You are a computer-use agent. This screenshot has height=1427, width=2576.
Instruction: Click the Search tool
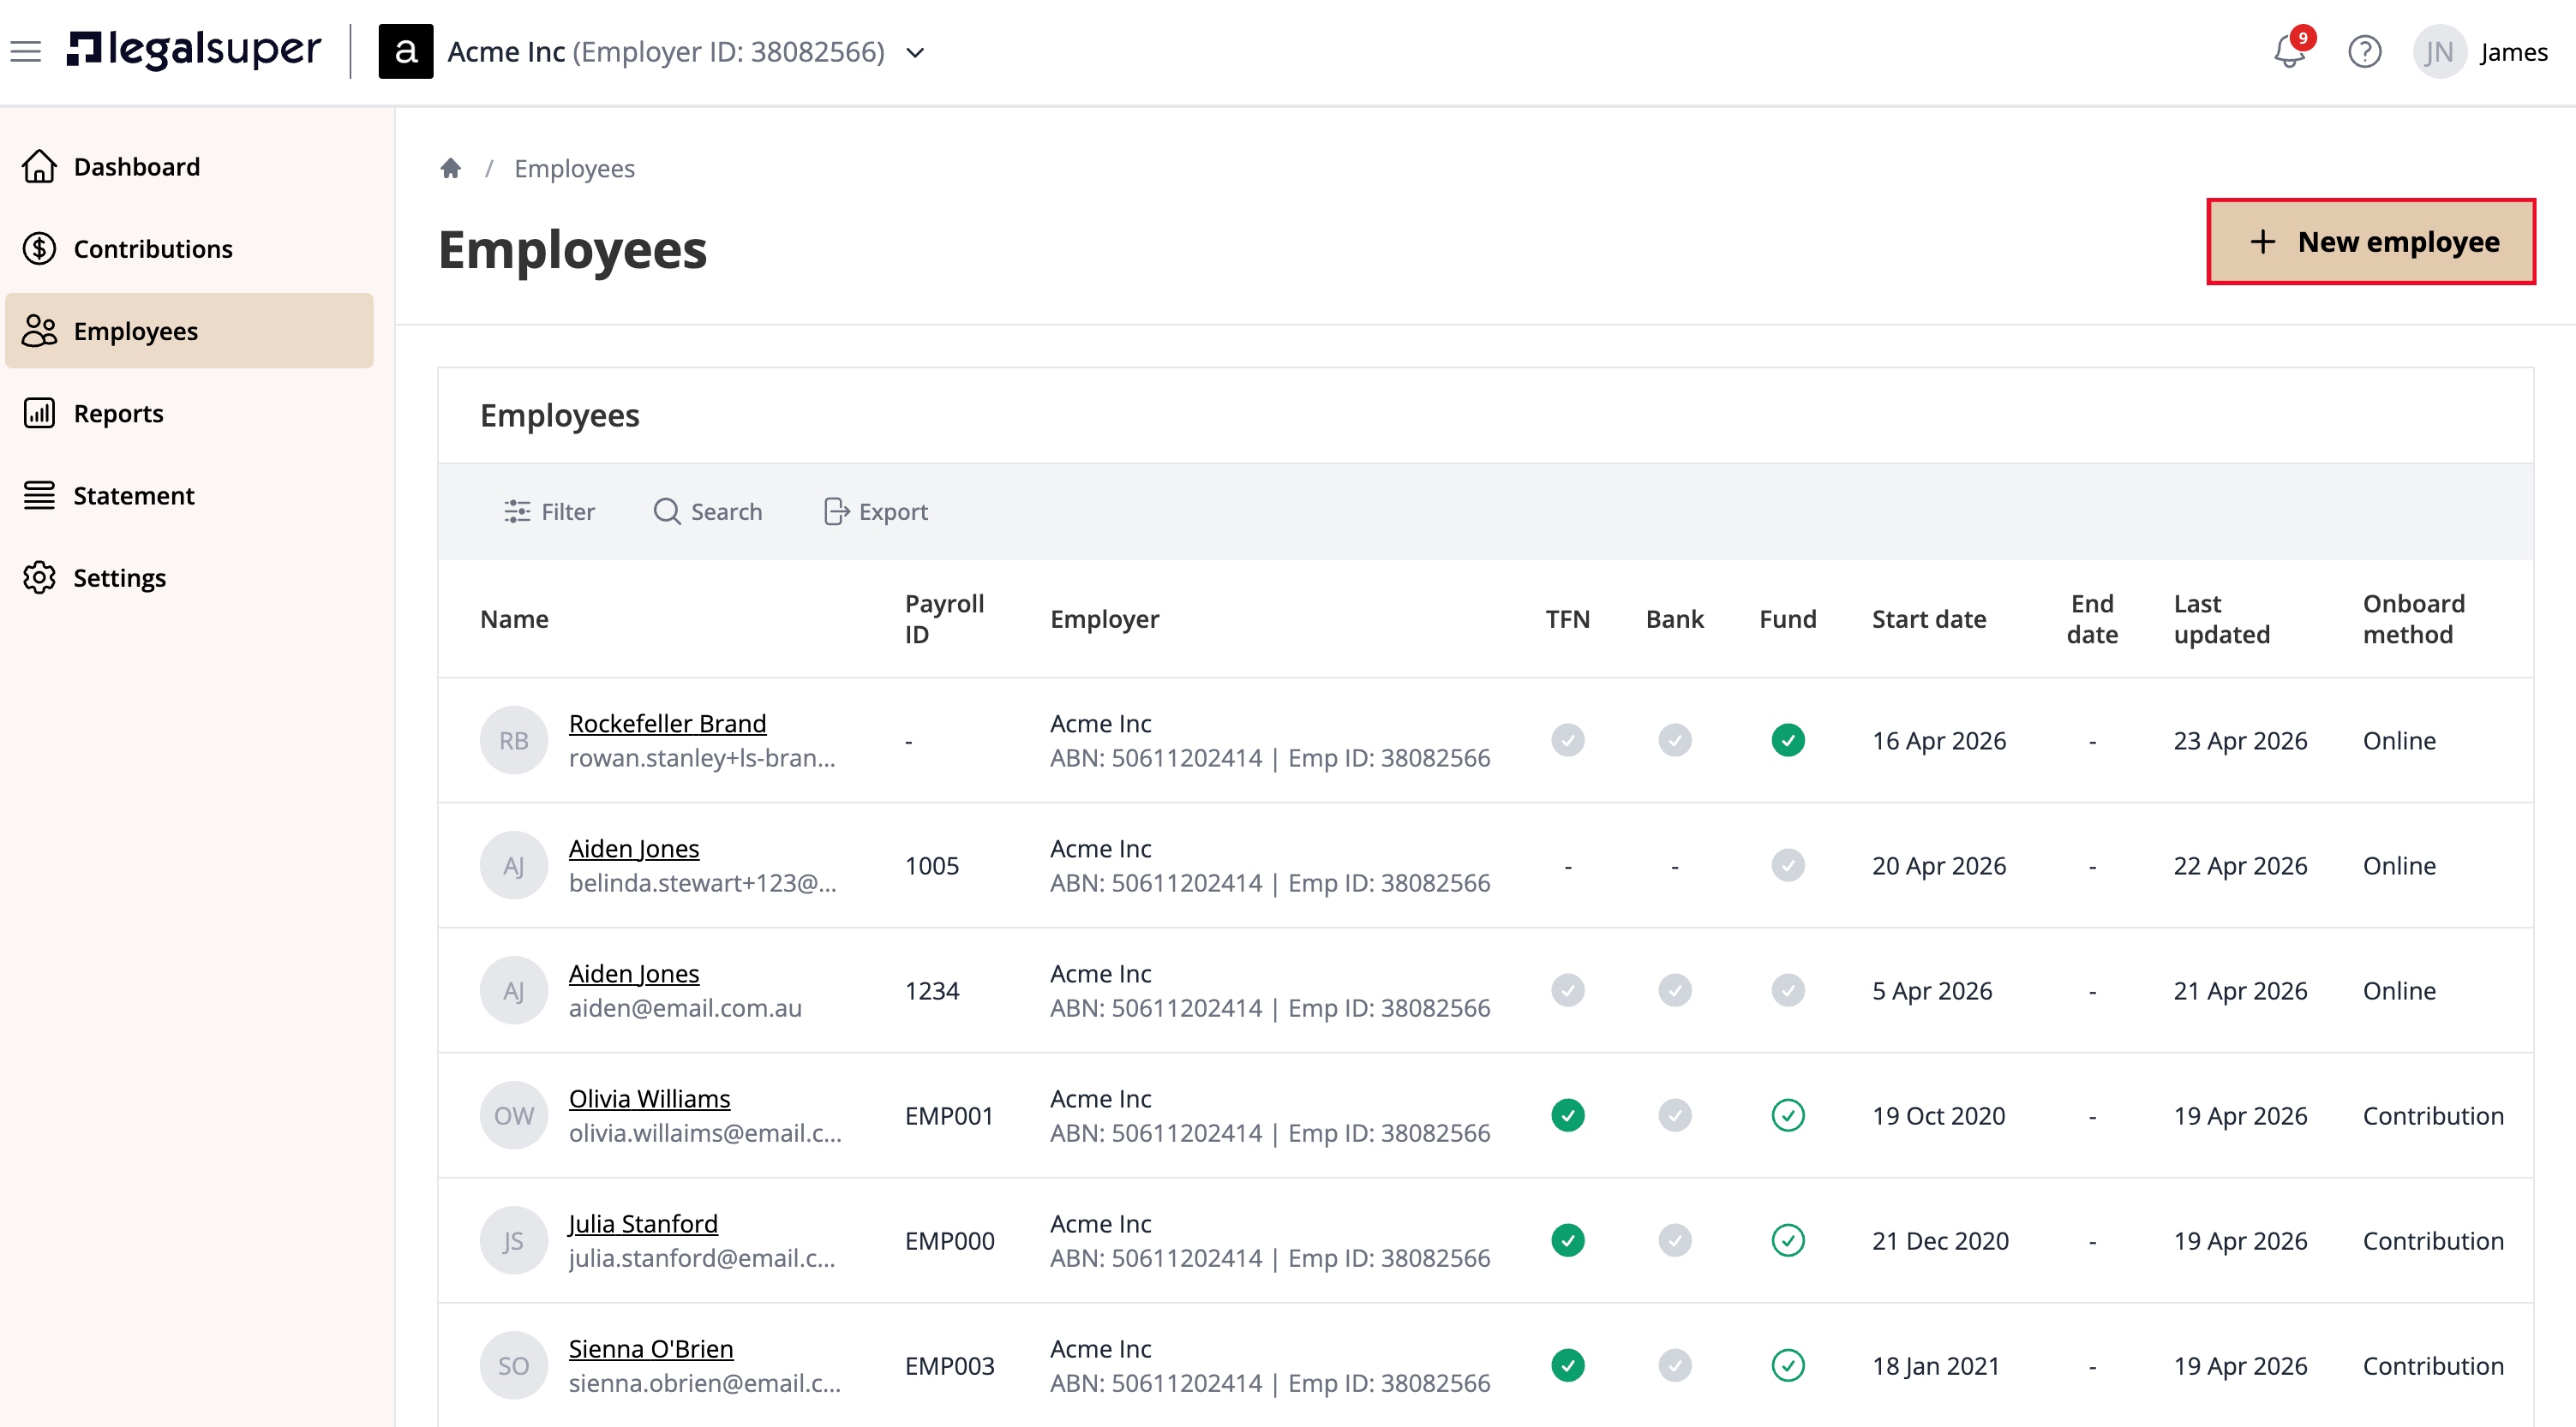point(707,510)
